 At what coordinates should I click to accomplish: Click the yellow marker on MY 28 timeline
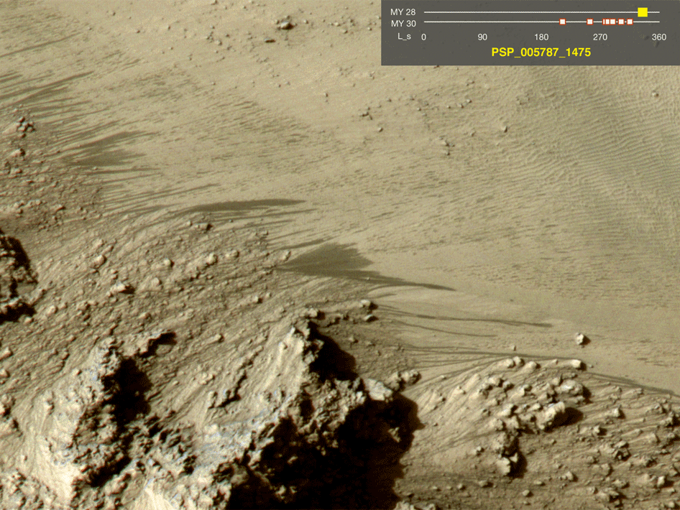(x=643, y=12)
